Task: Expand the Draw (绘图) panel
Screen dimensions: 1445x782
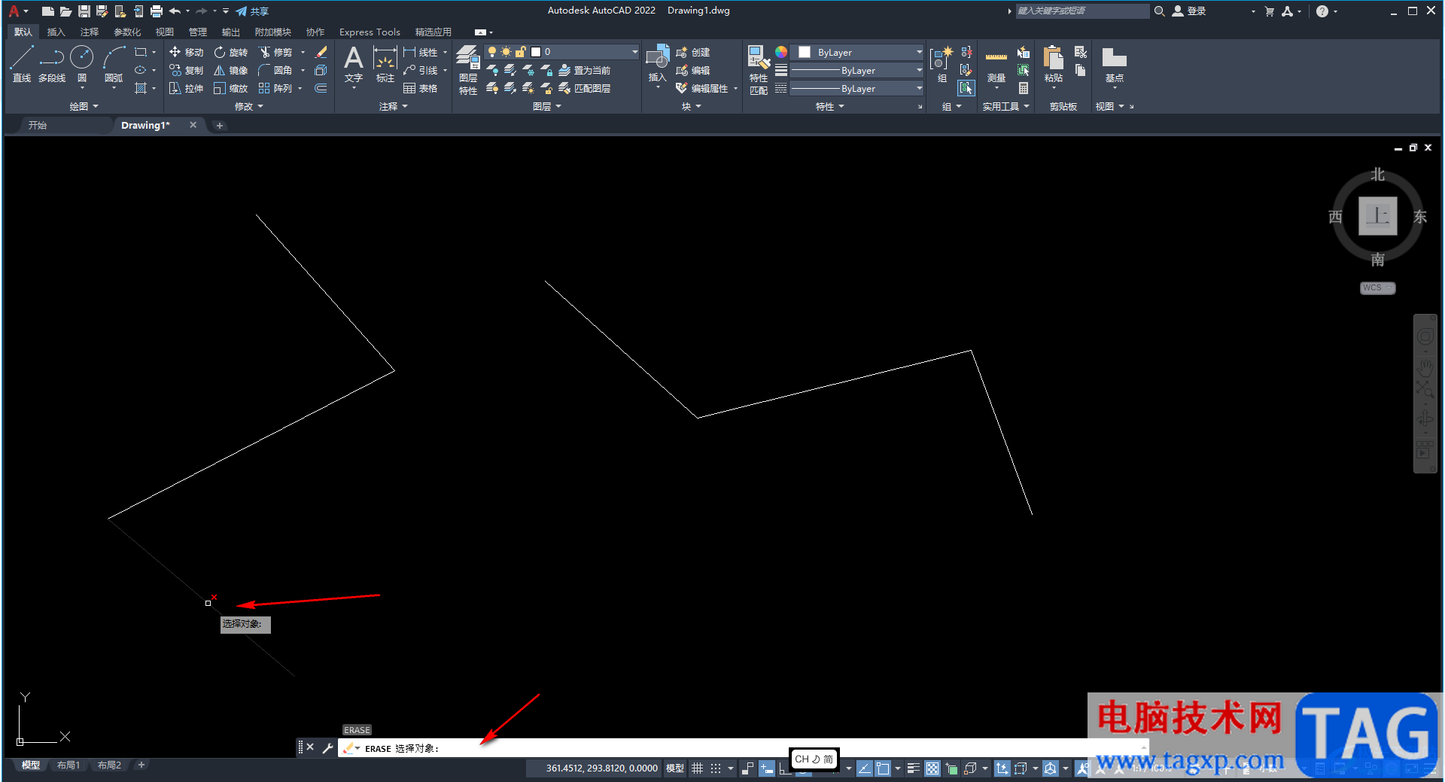Action: [x=84, y=107]
